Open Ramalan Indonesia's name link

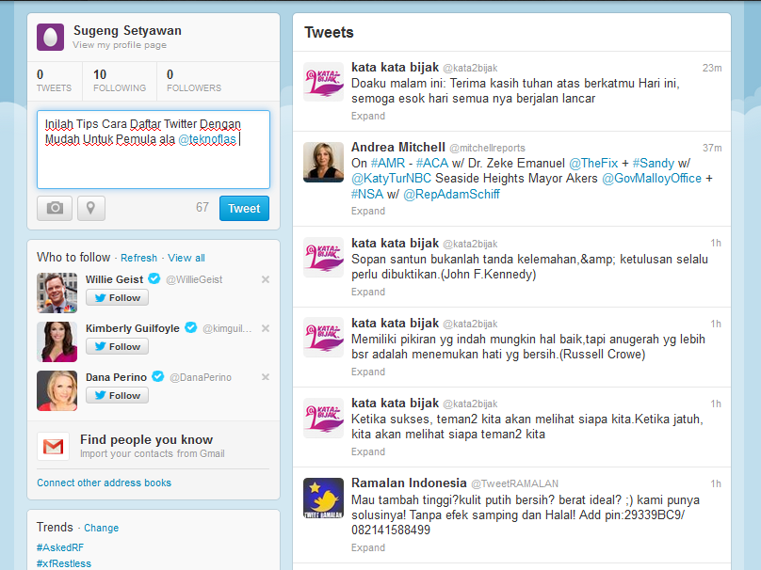click(409, 483)
